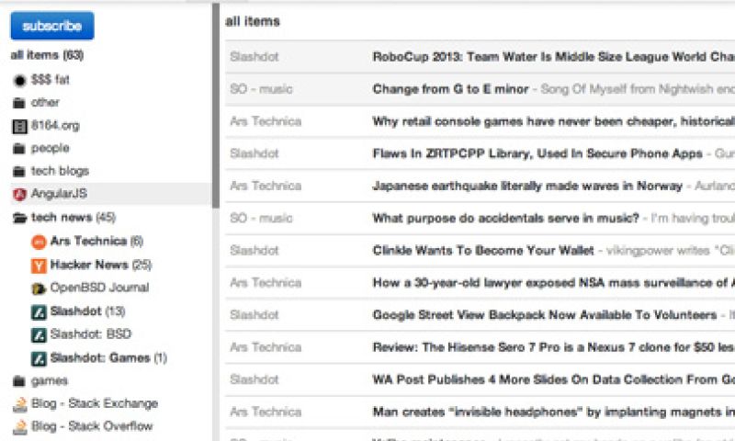Screen dimensions: 735x441
Task: Click 'SO - music' source in G to E minor row
Action: [x=261, y=89]
